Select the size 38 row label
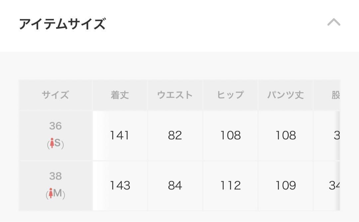This screenshot has width=359, height=222. (56, 186)
